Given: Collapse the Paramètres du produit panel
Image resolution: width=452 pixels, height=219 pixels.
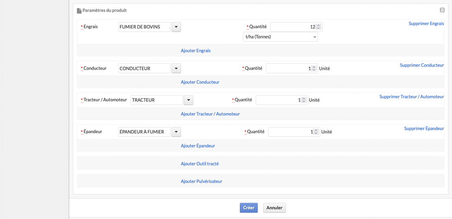Looking at the screenshot, I should tap(442, 10).
